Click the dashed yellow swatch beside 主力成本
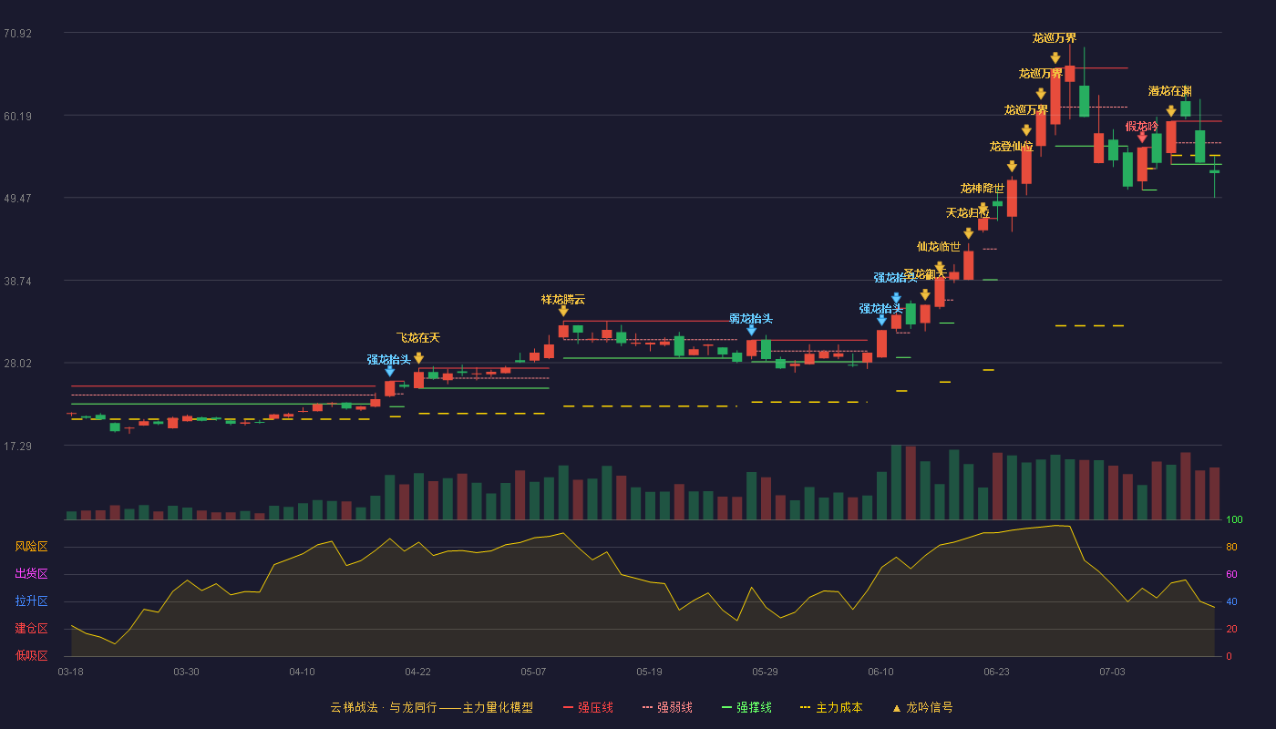 click(x=805, y=707)
